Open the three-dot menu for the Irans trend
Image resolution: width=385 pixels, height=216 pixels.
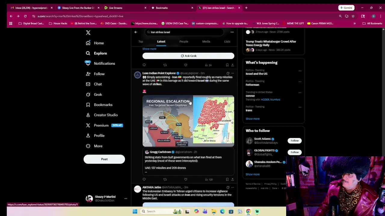click(300, 107)
